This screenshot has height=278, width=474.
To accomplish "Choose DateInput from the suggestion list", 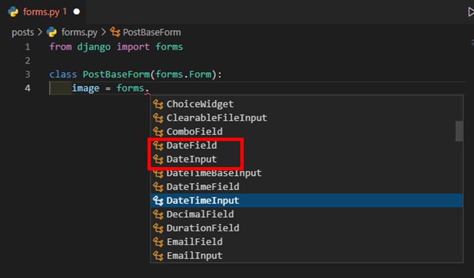I will [x=307, y=159].
